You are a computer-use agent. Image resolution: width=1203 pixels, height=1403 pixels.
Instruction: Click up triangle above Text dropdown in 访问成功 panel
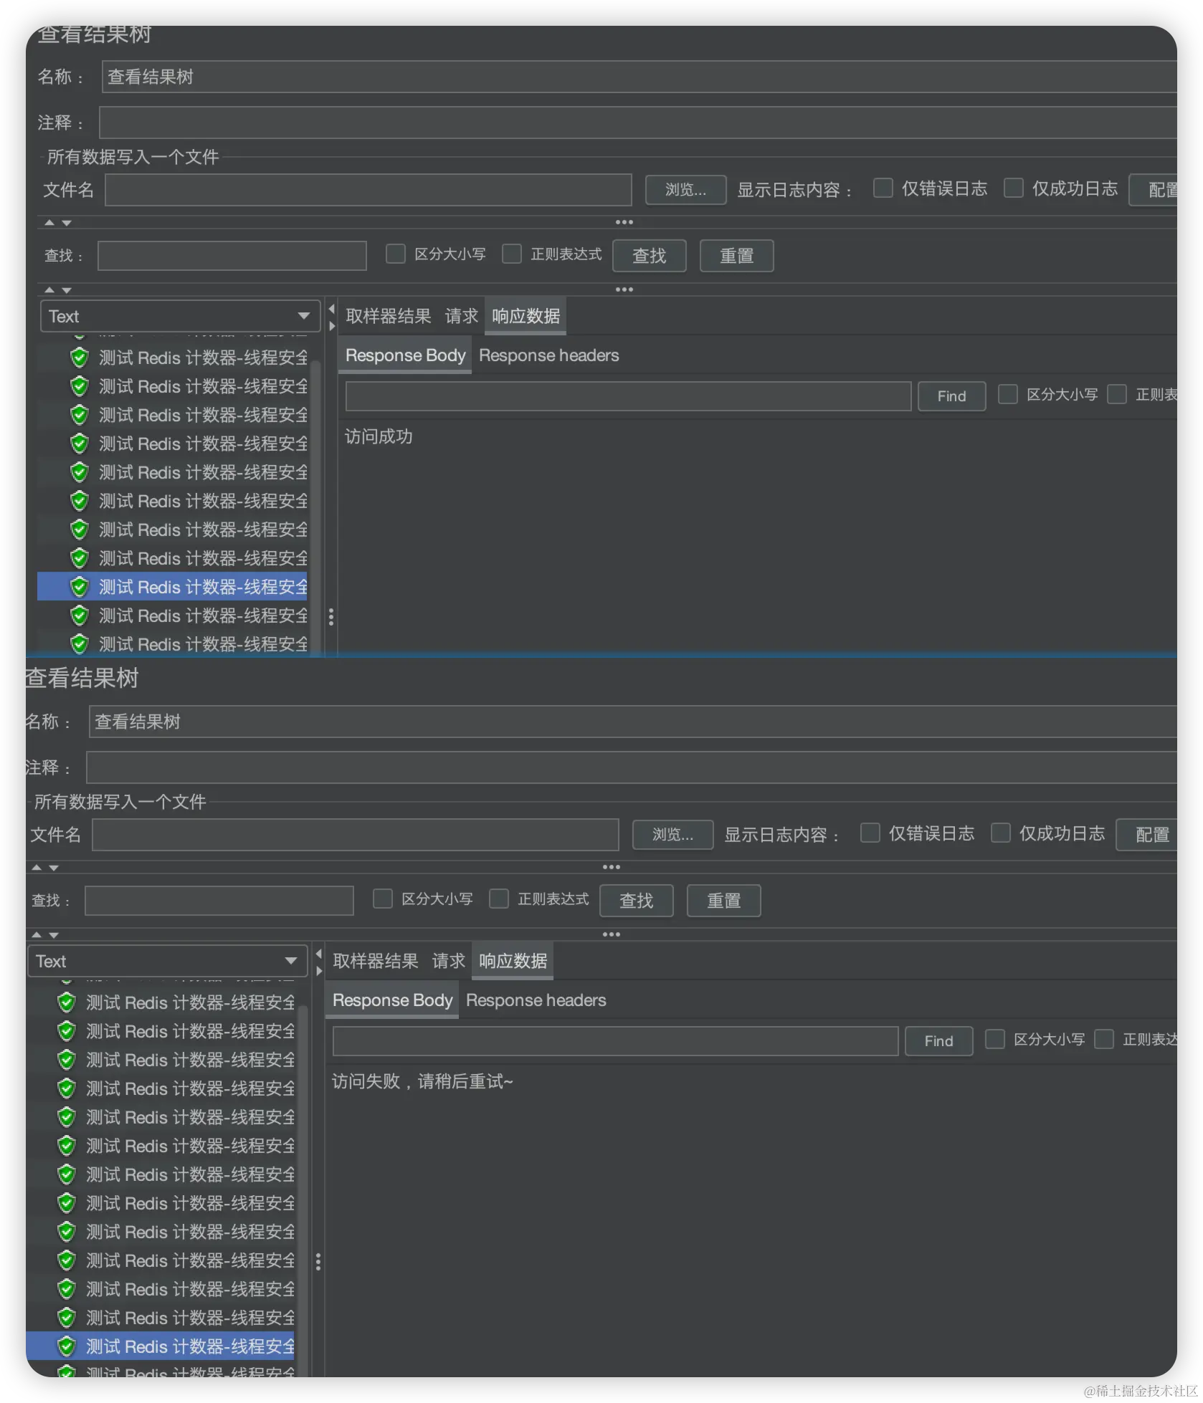click(x=49, y=290)
